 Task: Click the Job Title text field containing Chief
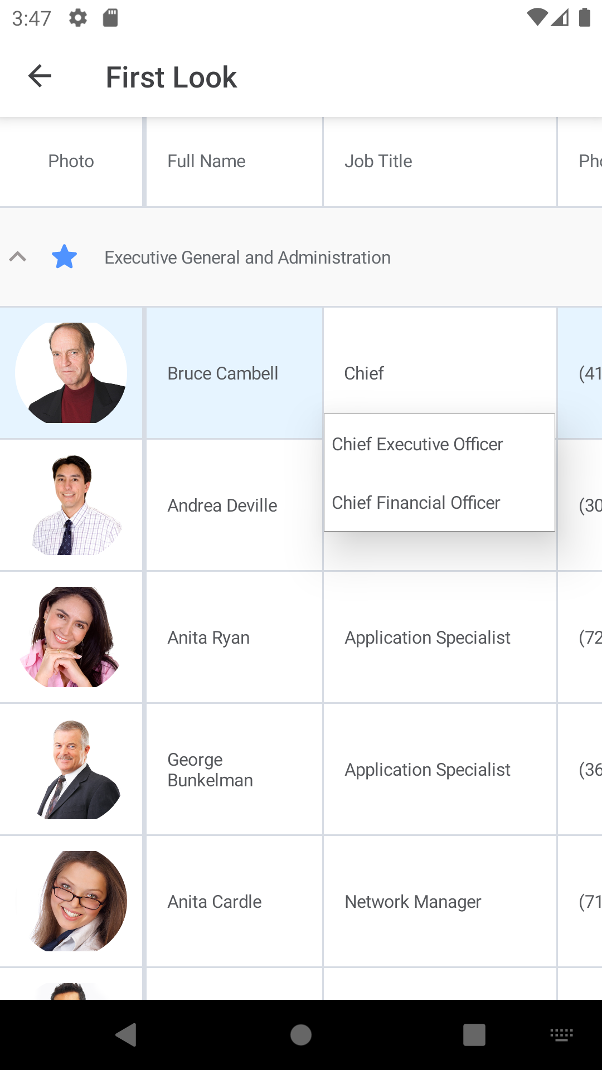click(x=439, y=373)
